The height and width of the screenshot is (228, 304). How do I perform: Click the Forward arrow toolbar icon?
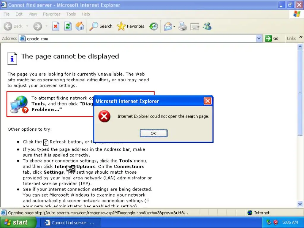click(38, 26)
